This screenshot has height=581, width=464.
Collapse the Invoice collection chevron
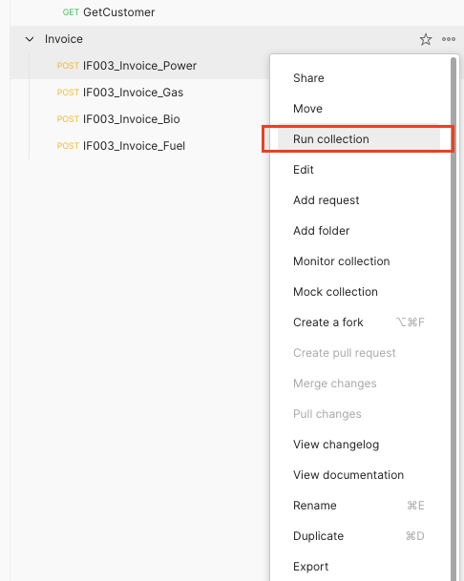point(30,39)
